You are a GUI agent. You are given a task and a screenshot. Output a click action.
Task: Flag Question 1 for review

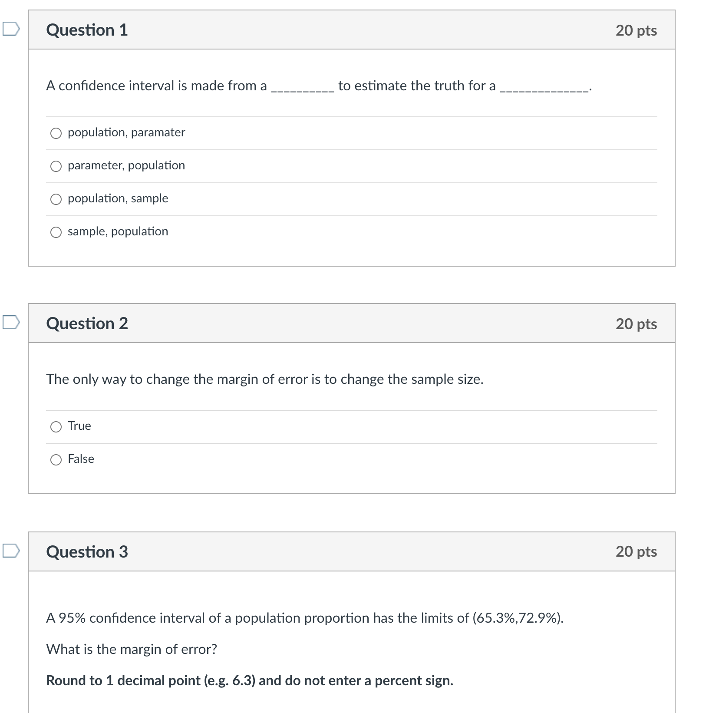coord(10,29)
